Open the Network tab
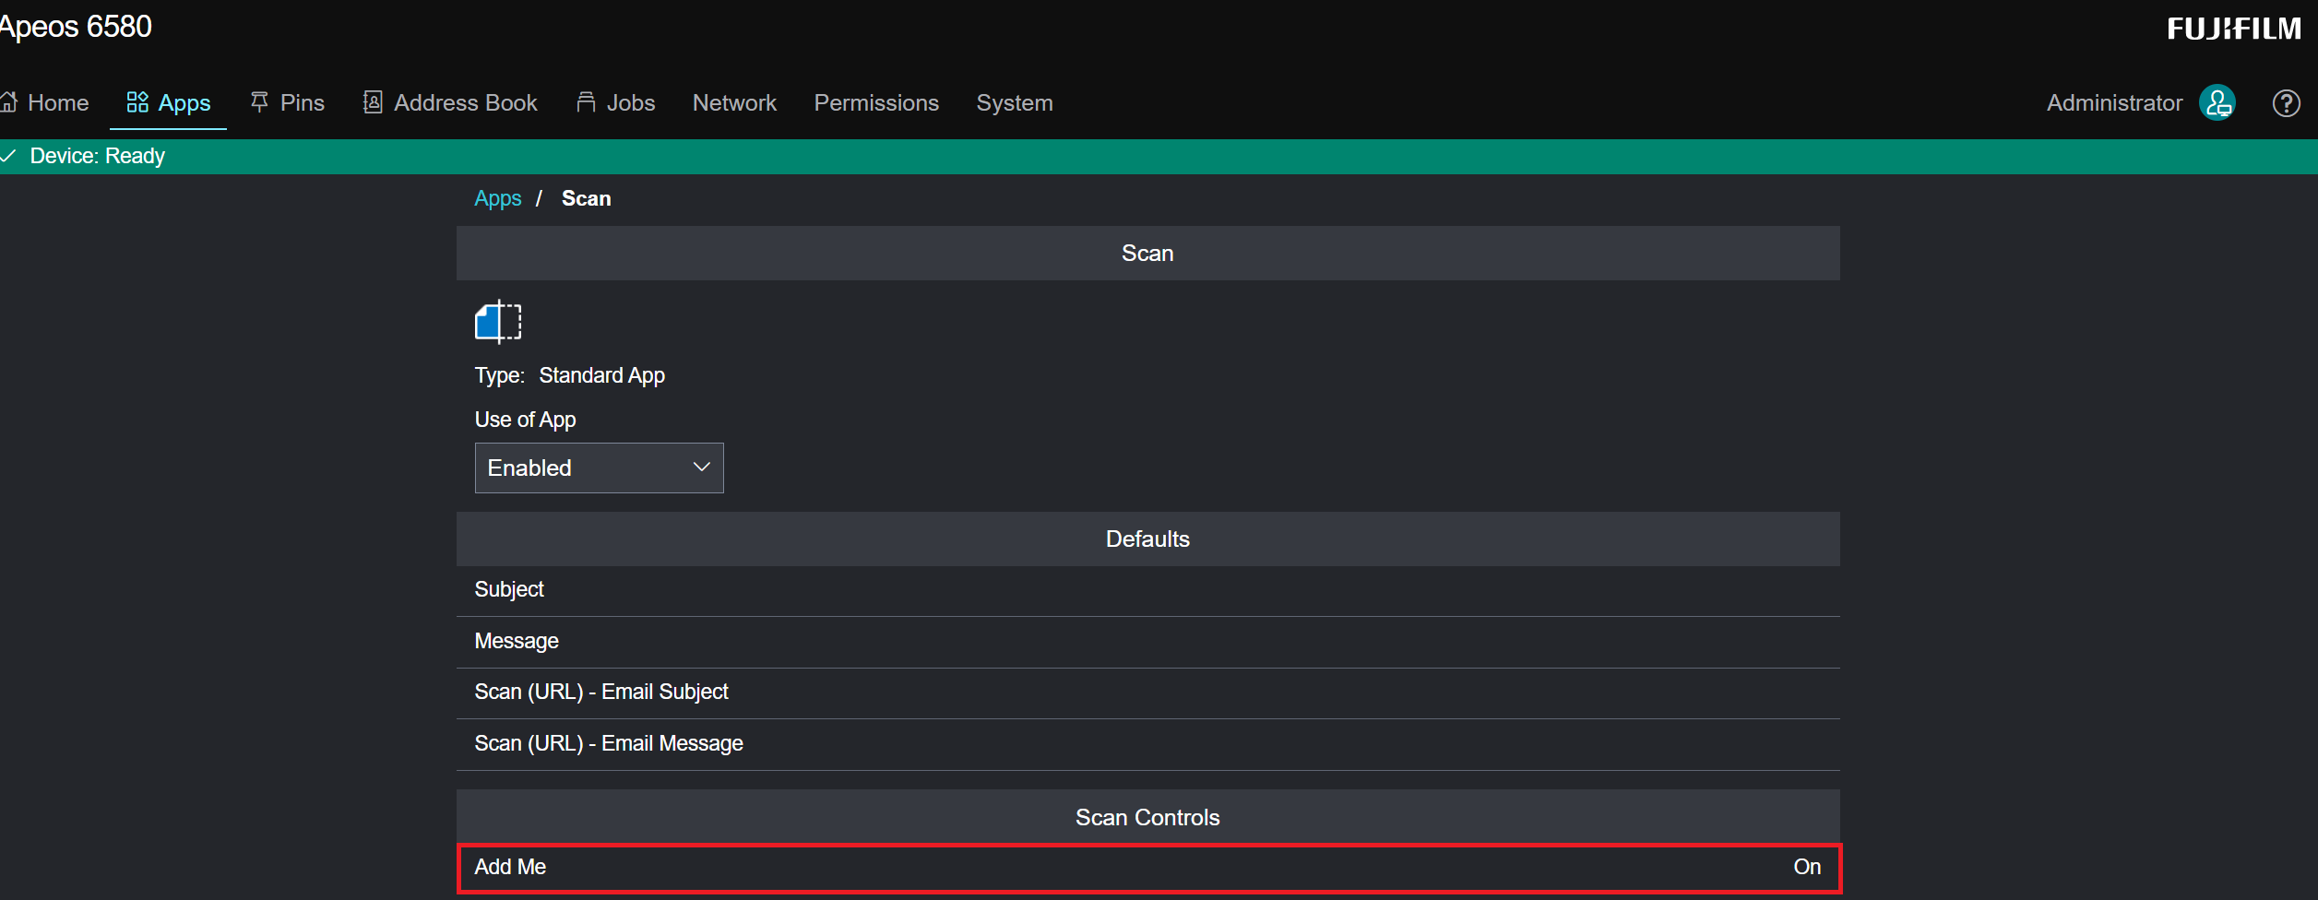Viewport: 2318px width, 900px height. point(734,103)
